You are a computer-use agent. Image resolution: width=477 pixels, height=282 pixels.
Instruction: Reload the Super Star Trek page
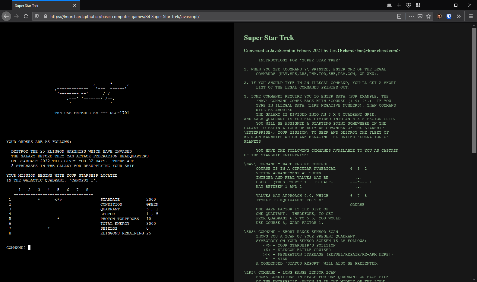click(x=26, y=16)
